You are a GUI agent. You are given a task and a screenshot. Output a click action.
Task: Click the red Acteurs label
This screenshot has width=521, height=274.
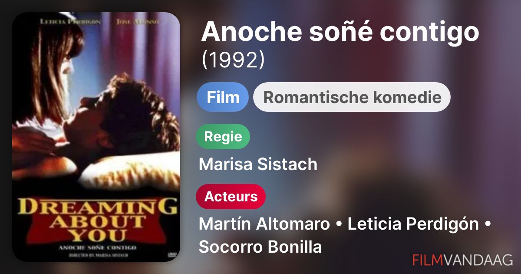pos(231,197)
